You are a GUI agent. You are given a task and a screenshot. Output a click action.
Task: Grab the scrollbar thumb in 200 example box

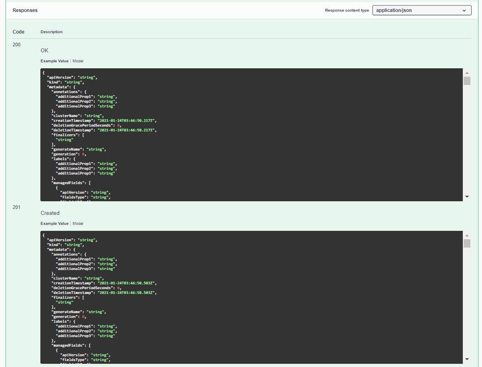[x=467, y=81]
